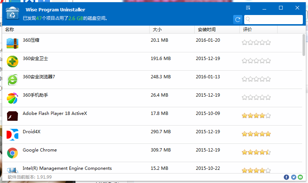Screen dimensions: 308x183
Task: Select the 360手机助手 program icon
Action: click(12, 98)
